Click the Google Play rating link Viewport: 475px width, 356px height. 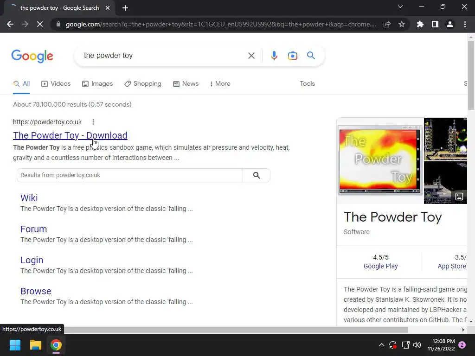point(380,266)
